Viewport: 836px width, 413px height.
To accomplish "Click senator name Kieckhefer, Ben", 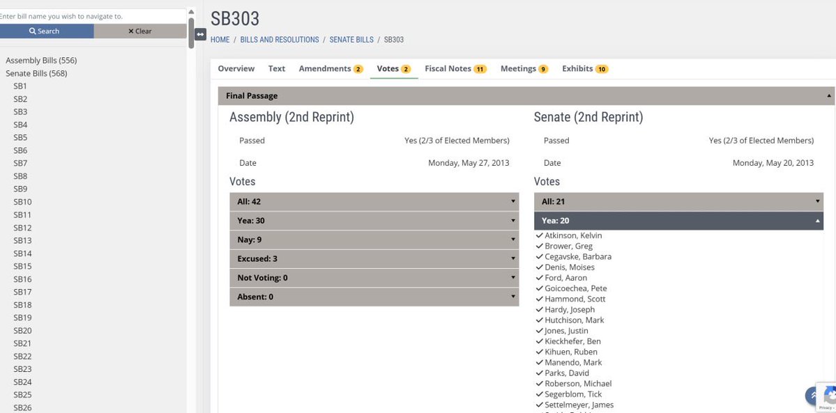I will click(x=572, y=341).
